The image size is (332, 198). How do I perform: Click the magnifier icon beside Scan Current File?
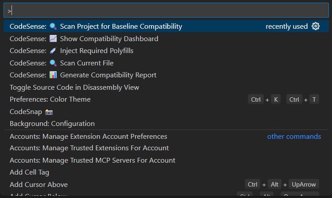click(x=53, y=63)
